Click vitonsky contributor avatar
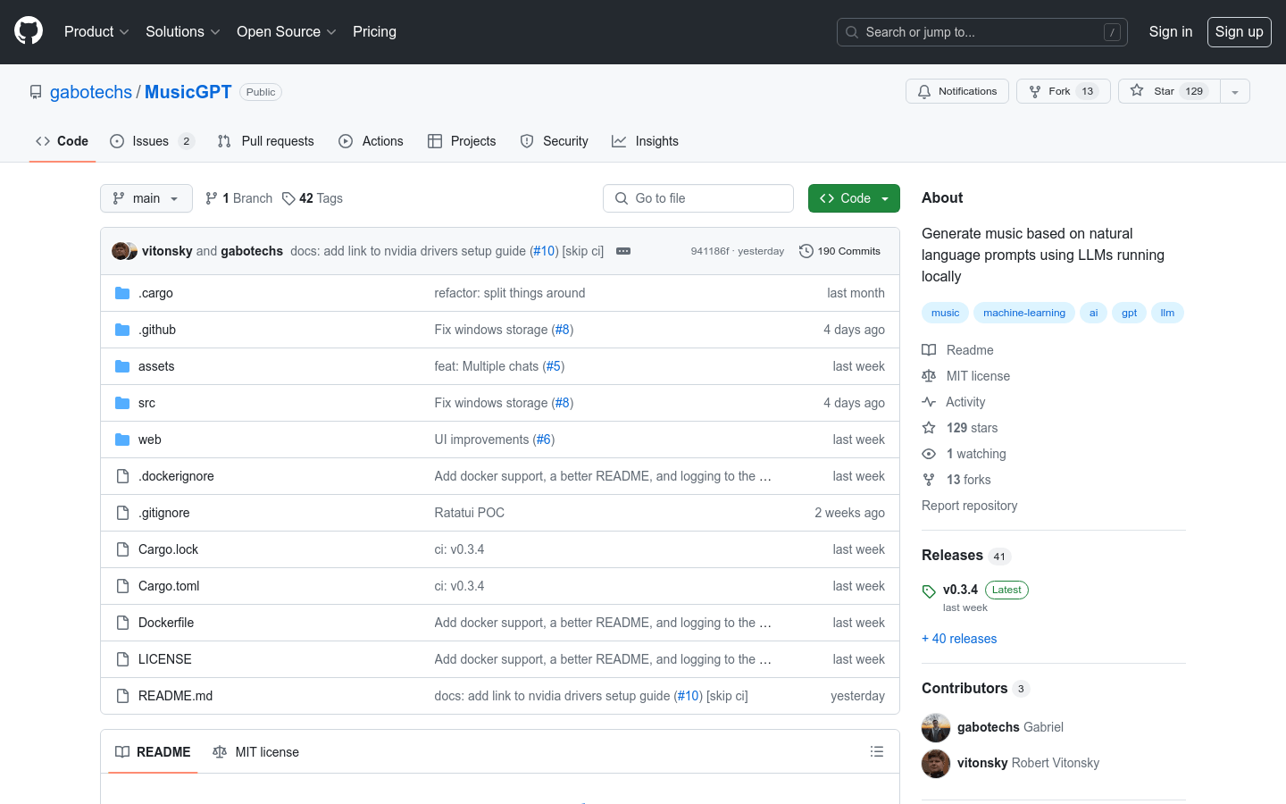 coord(936,764)
